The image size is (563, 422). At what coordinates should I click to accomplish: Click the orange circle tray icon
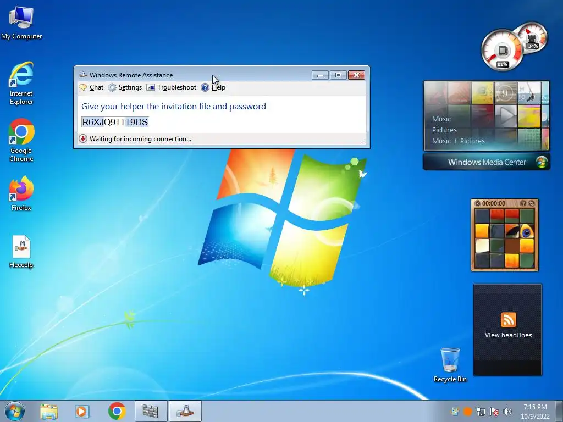point(467,412)
